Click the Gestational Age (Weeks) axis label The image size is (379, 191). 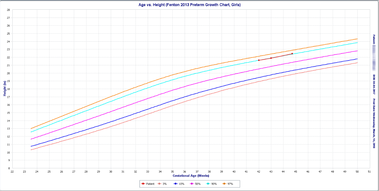click(191, 176)
